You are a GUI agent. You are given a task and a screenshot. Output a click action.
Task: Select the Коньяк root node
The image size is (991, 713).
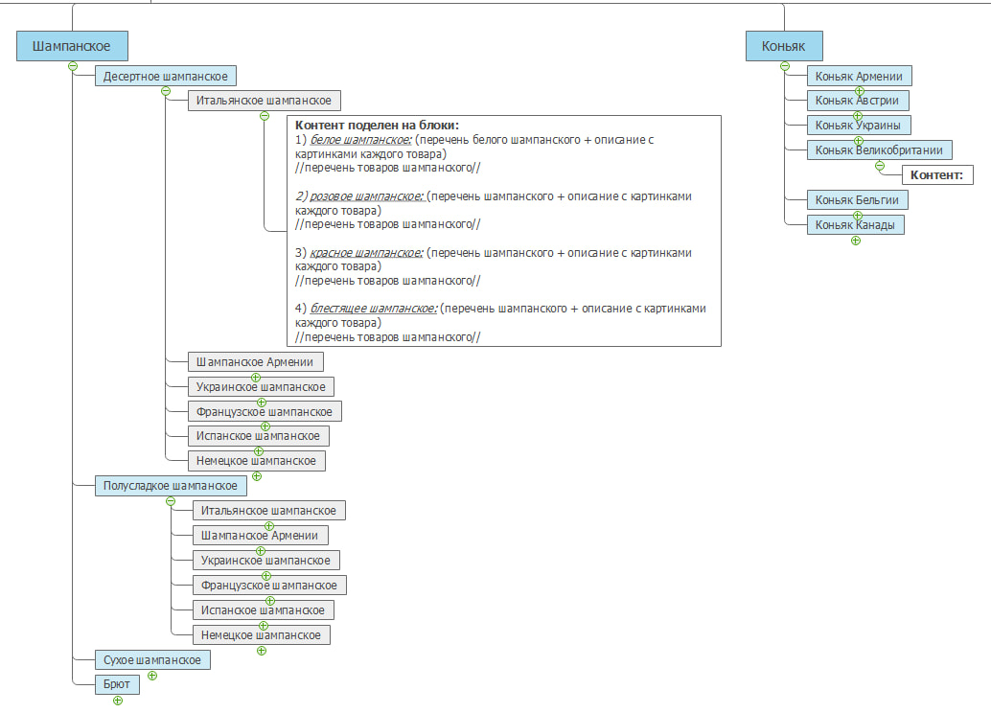pyautogui.click(x=784, y=45)
